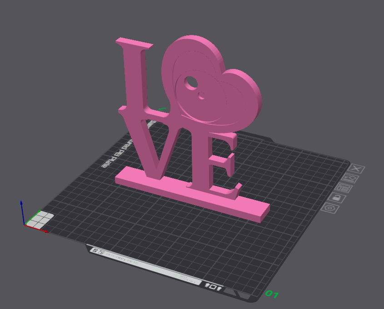Toggle the plate lock padlock icon

(337, 198)
